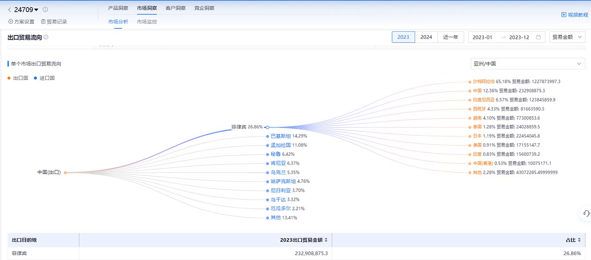
Task: Click the 232,908,875.3 table value
Action: click(x=311, y=253)
